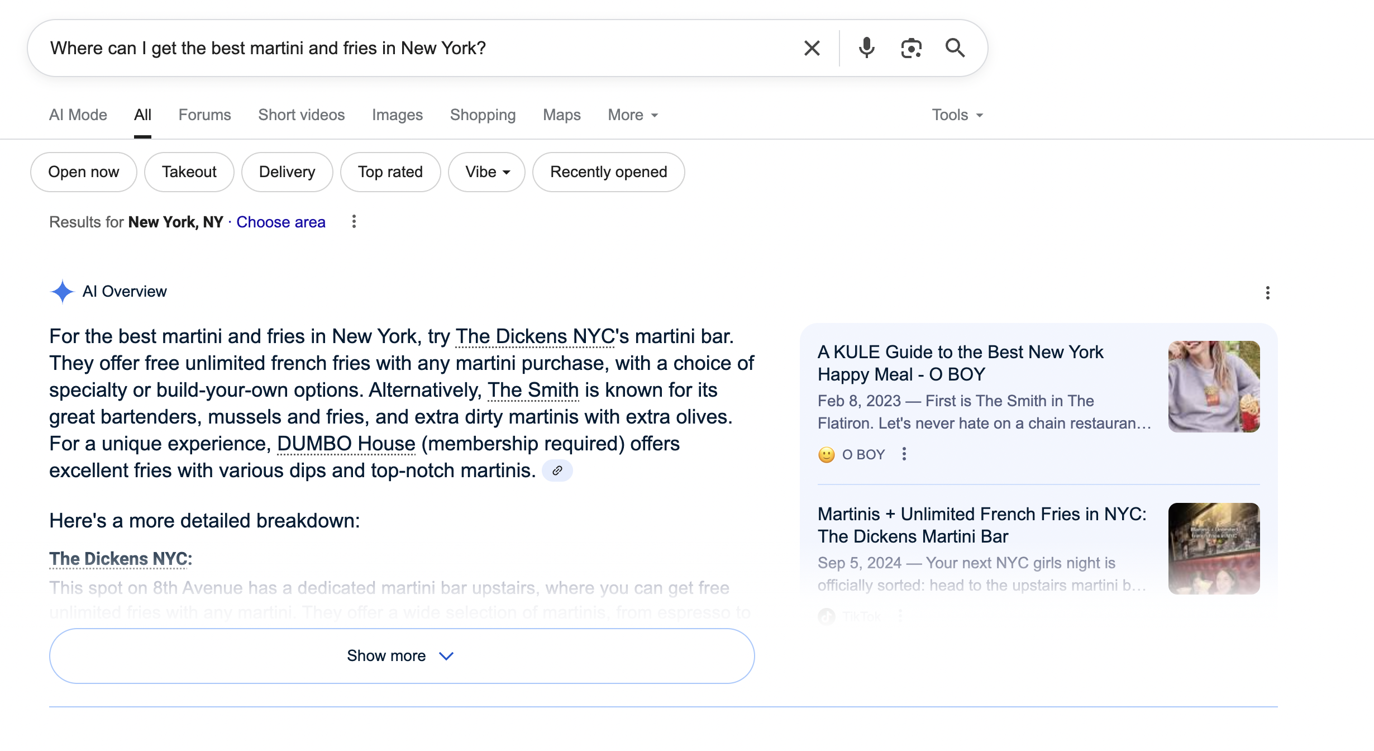
Task: Open A KULE Guide Happy Meal article
Action: [x=960, y=363]
